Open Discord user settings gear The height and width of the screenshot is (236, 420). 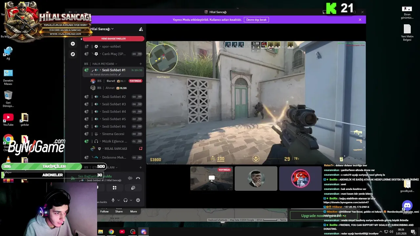coord(138,200)
